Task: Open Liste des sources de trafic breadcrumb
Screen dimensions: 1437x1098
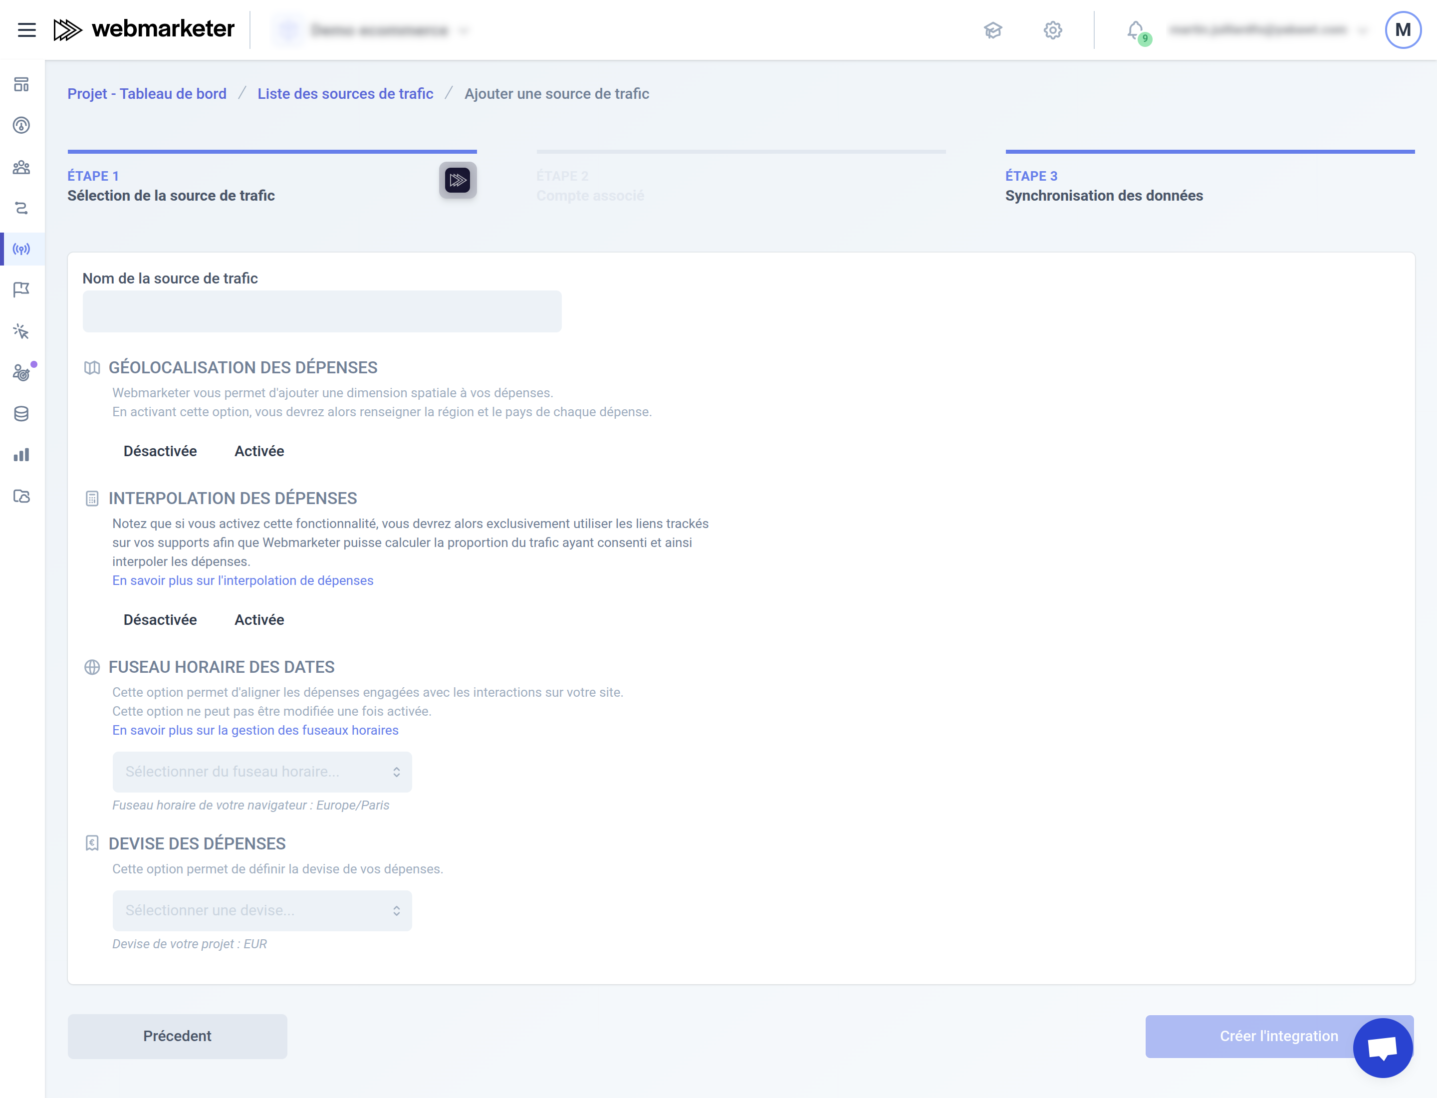Action: tap(345, 94)
